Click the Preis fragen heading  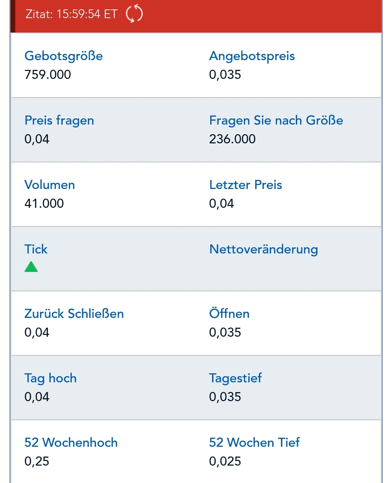point(59,120)
